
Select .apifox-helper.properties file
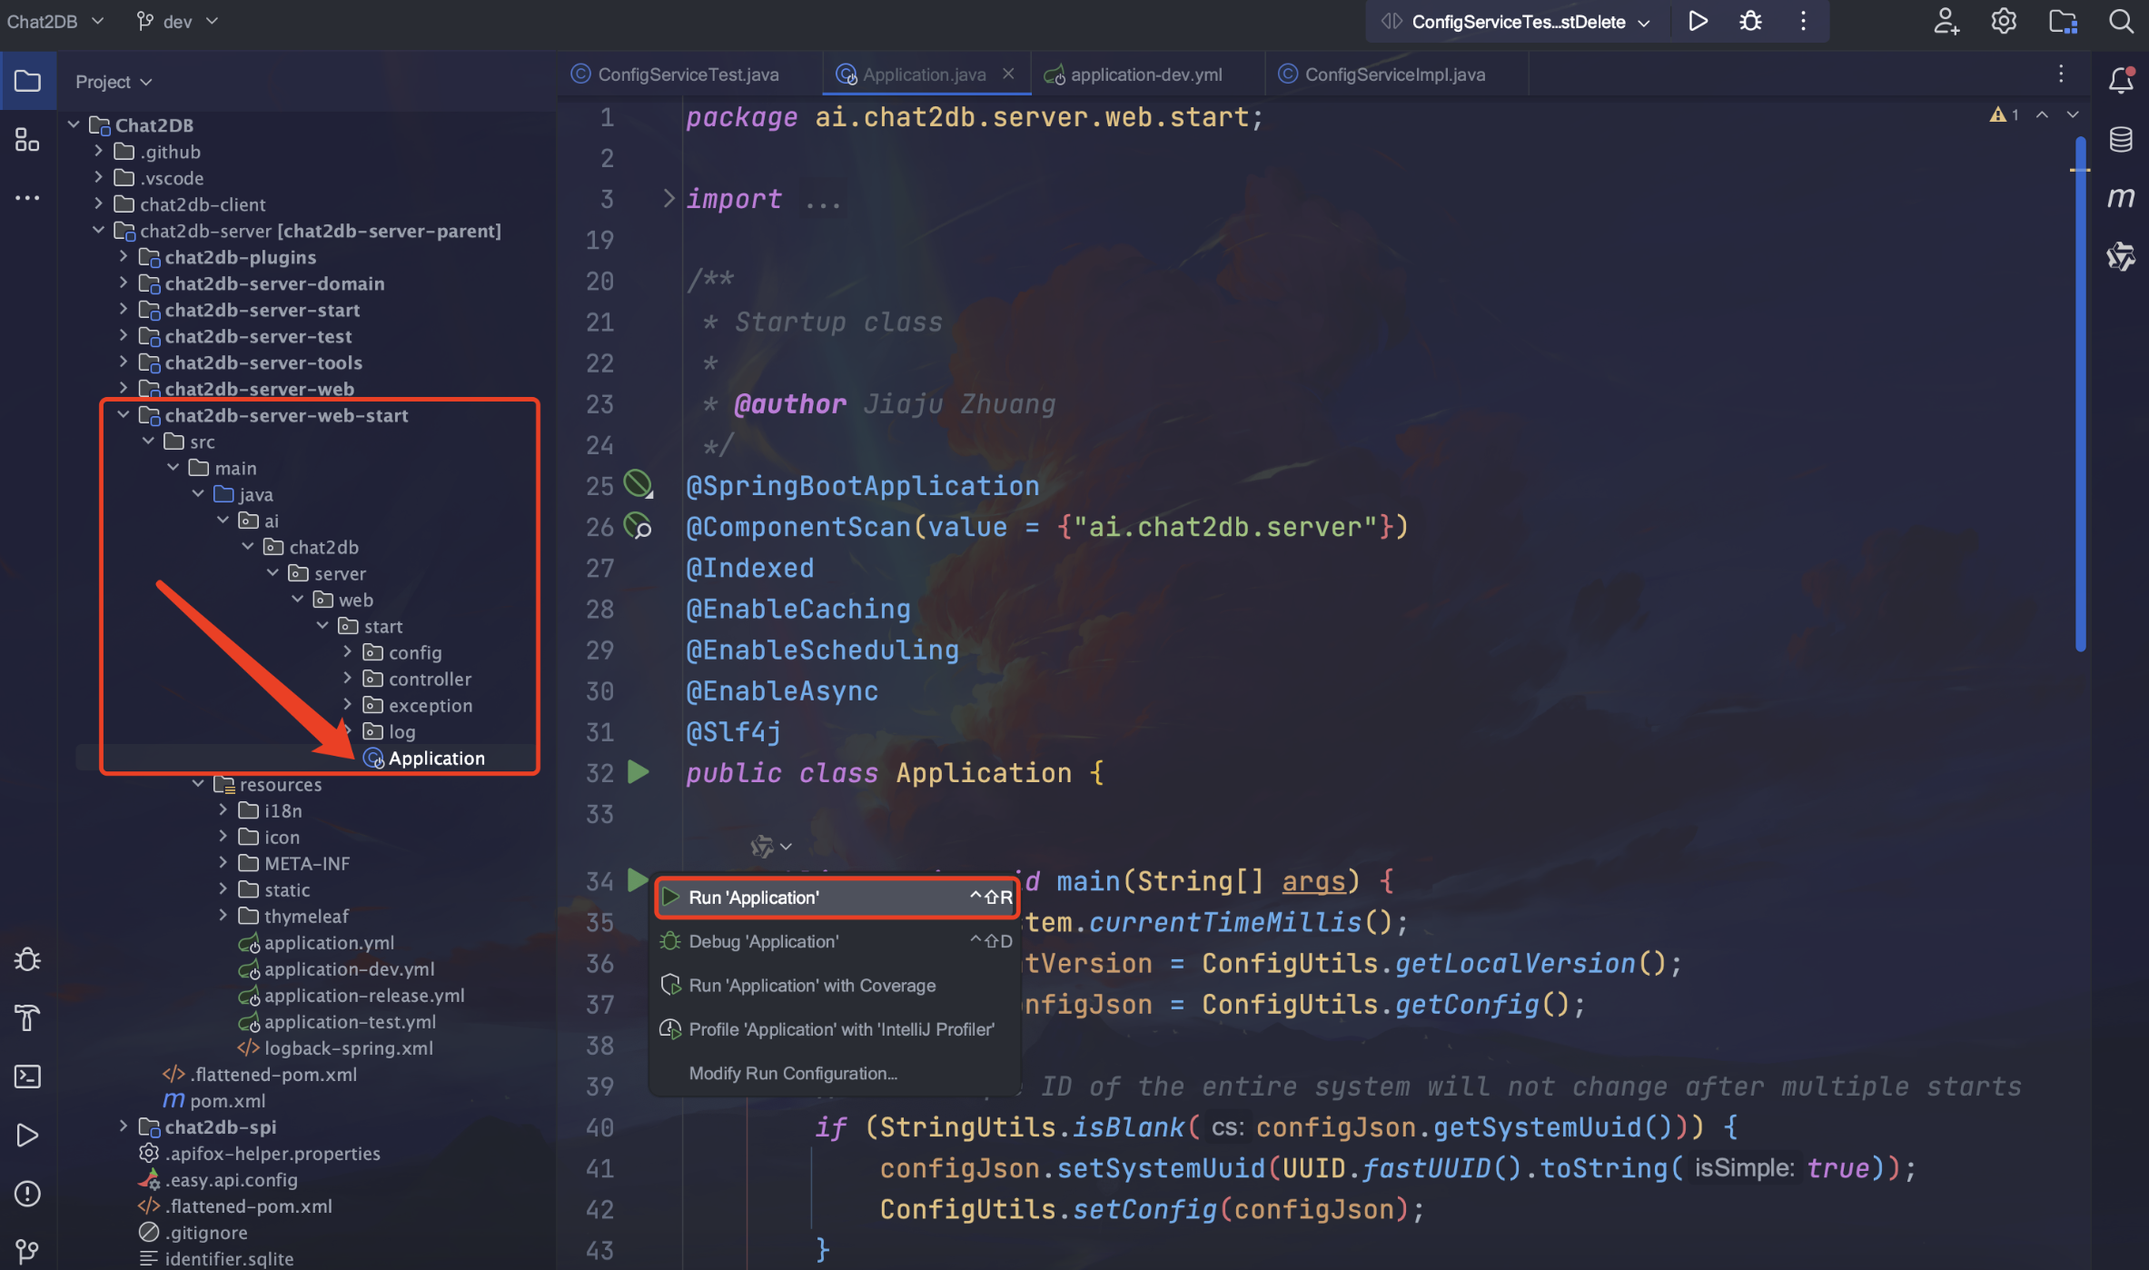[260, 1153]
